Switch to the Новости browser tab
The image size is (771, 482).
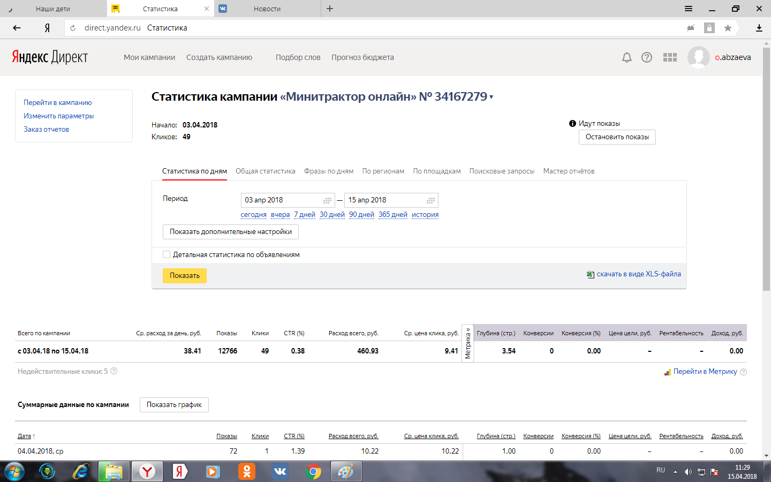(x=267, y=9)
